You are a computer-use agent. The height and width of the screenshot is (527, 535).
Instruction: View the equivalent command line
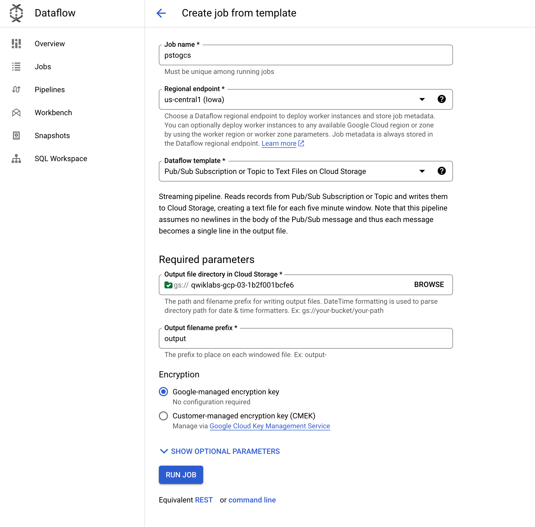pyautogui.click(x=252, y=500)
